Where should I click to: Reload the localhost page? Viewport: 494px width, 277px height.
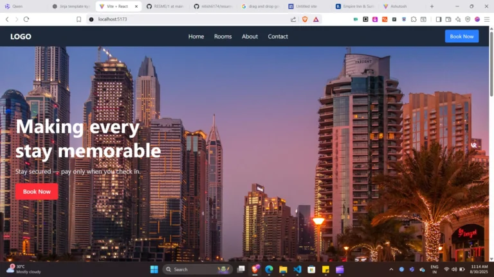26,19
